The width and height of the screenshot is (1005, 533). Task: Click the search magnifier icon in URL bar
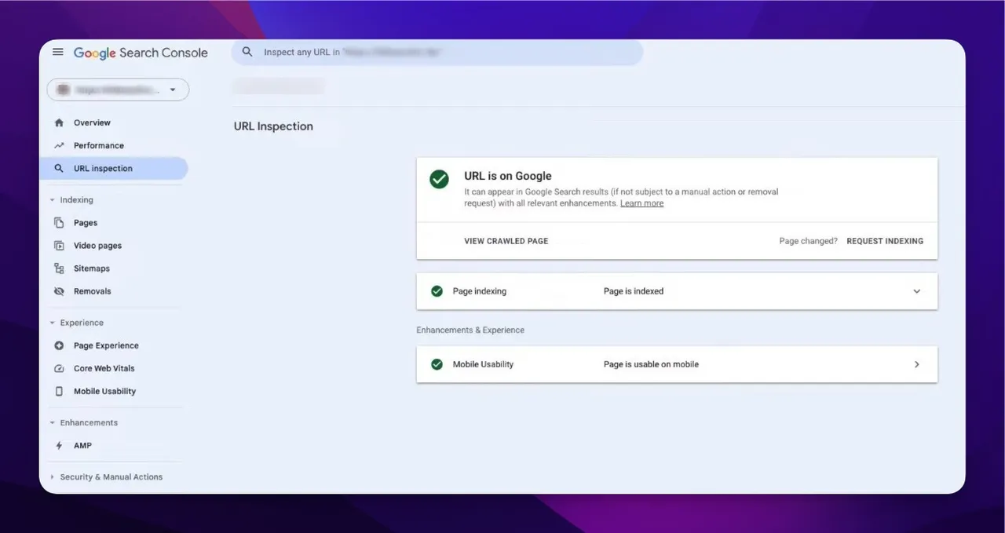click(x=247, y=53)
